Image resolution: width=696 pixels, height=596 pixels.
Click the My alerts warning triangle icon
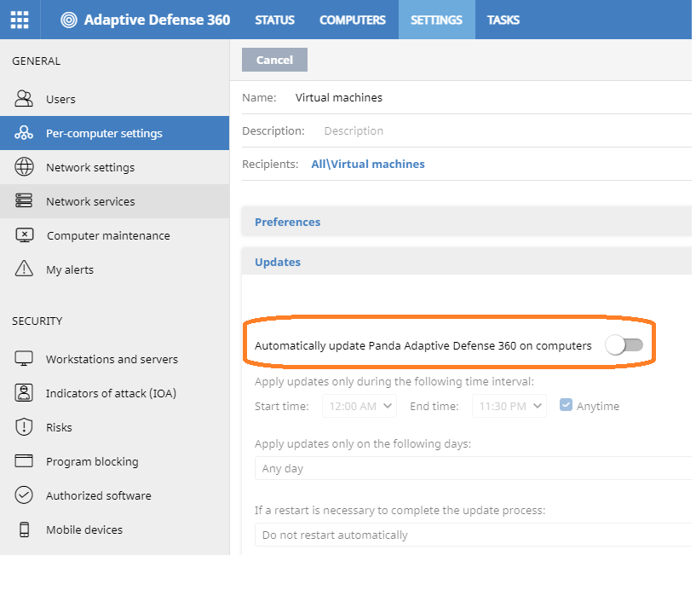(24, 269)
